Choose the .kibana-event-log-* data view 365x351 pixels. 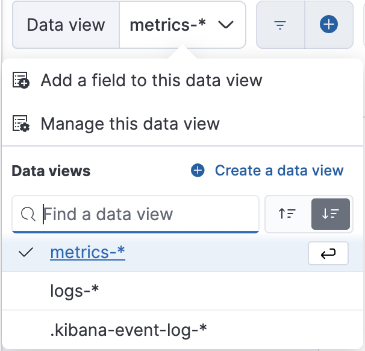182,330
